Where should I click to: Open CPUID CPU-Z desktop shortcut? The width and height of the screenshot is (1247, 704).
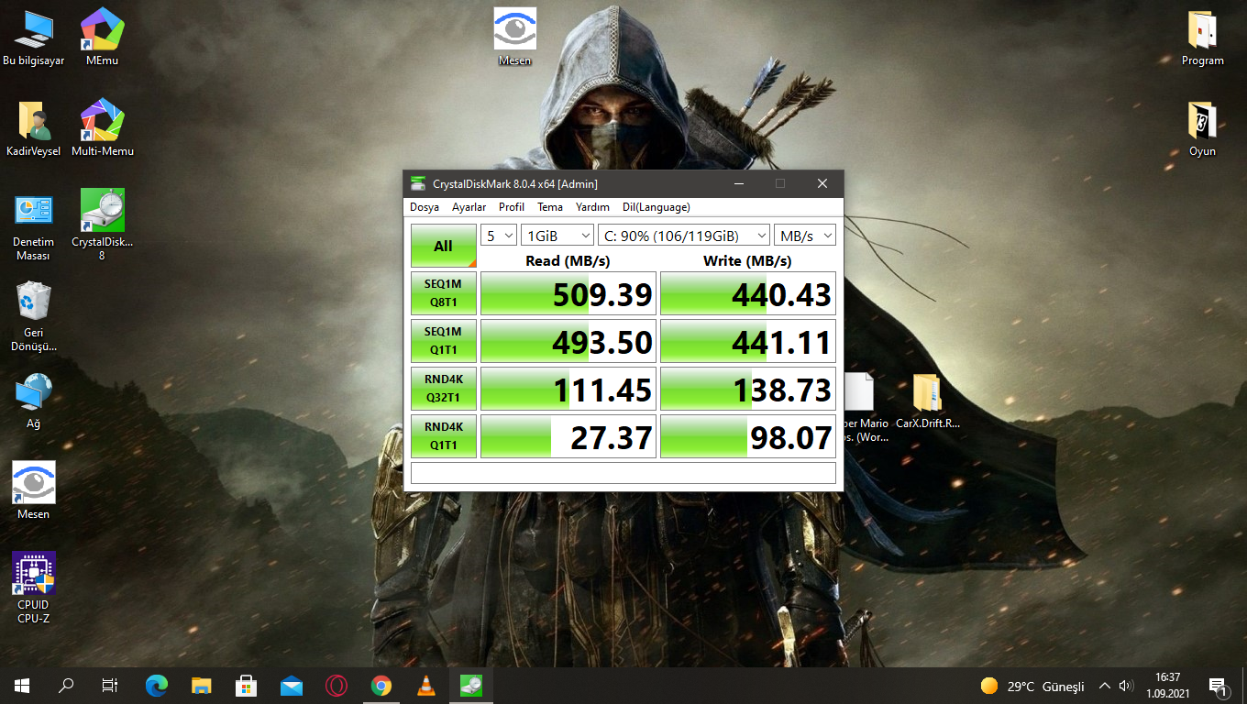pos(34,588)
